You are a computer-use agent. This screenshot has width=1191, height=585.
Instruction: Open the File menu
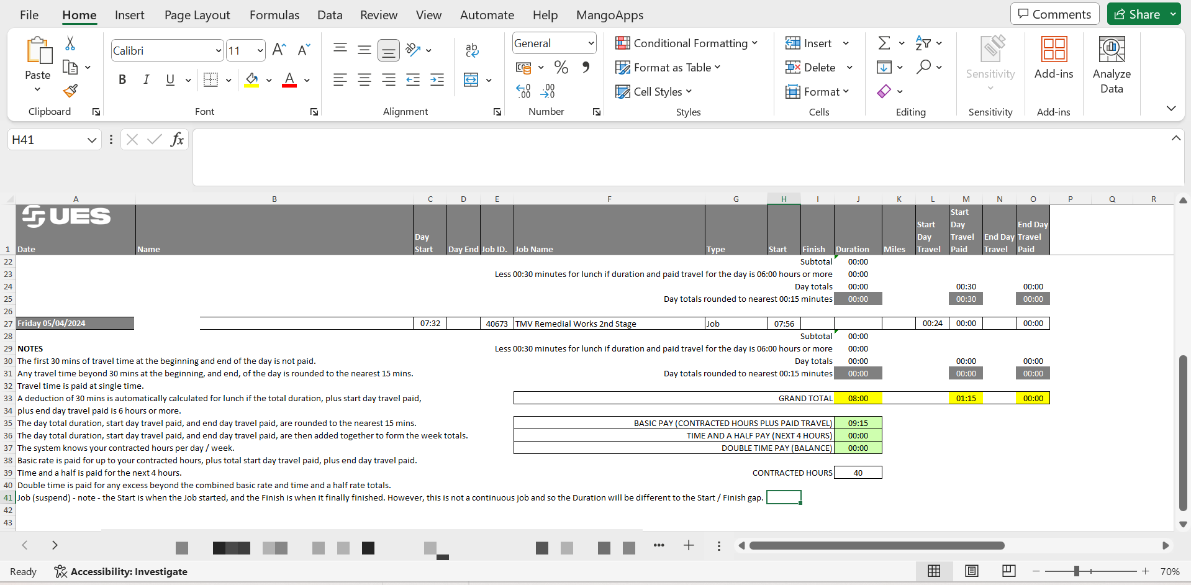pos(29,15)
